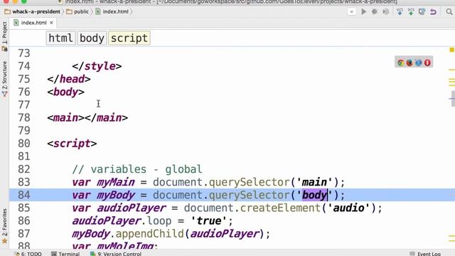Click script breadcrumb in editor
Screen dimensions: 455x256
click(x=129, y=38)
